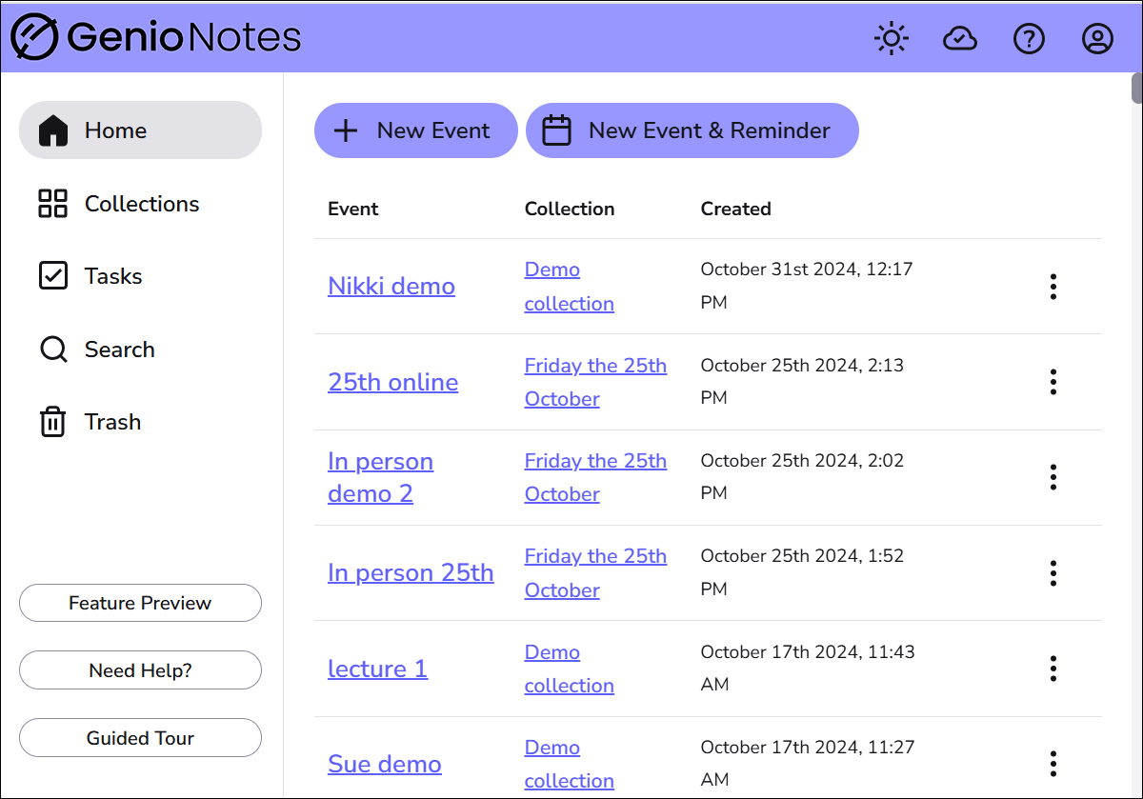1143x799 pixels.
Task: Toggle light/dark theme sun icon
Action: click(892, 39)
